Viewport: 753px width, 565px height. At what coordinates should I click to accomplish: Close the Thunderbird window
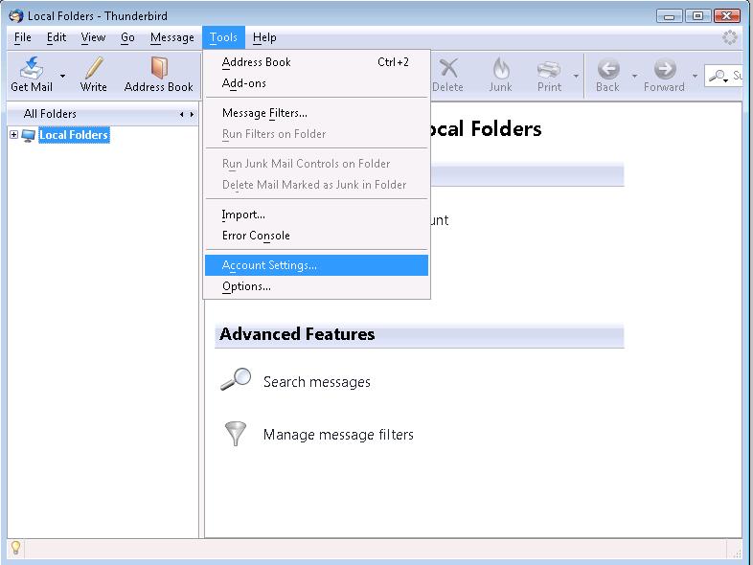coord(726,16)
